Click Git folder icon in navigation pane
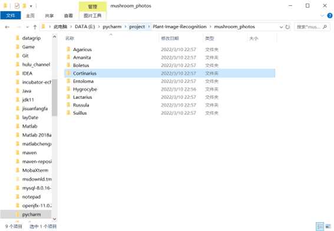Screen dimensions: 334x231 click(x=18, y=55)
